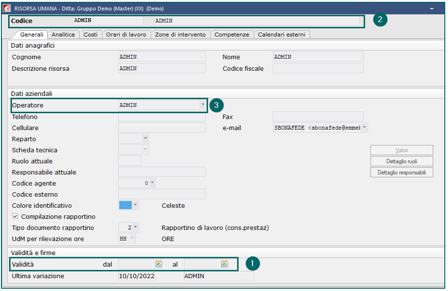The width and height of the screenshot is (448, 291).
Task: Open the Colore identificativo color dropdown arrow
Action: (x=135, y=205)
